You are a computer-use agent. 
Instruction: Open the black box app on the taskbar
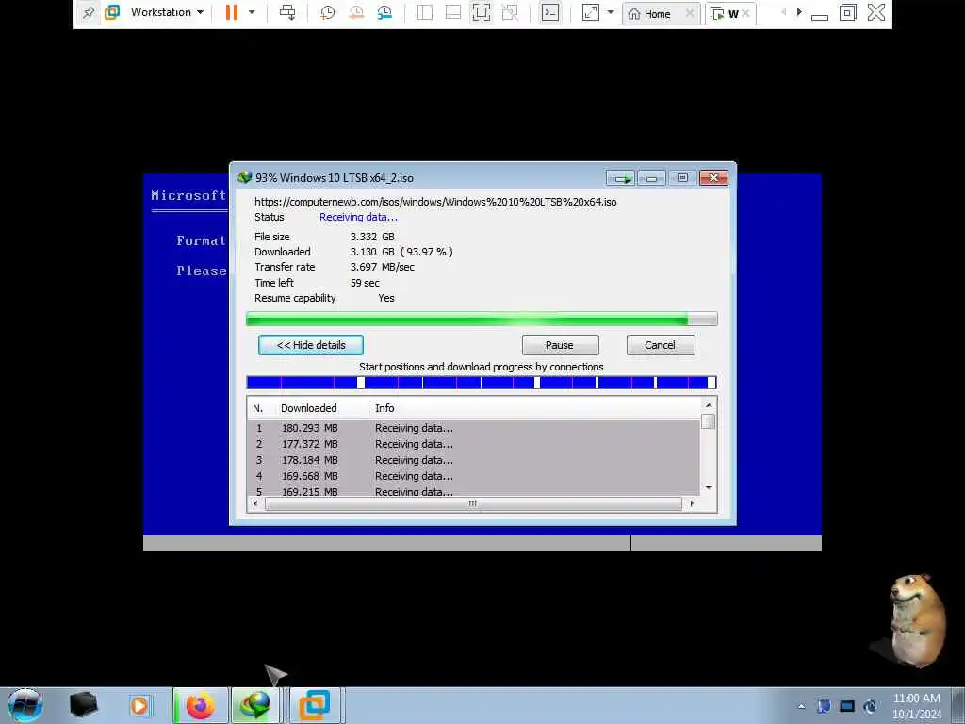click(x=83, y=705)
